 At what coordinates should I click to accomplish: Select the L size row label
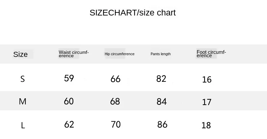[23, 126]
